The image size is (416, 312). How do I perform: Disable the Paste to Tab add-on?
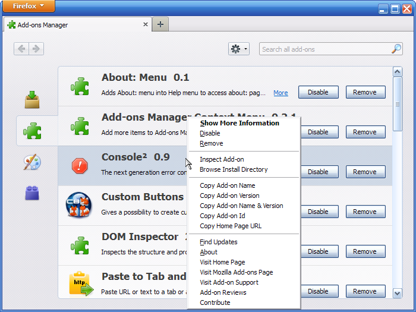tap(320, 291)
